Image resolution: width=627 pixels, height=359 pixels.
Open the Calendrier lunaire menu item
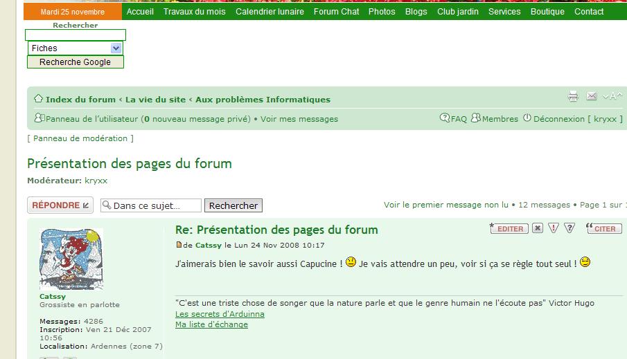tap(270, 12)
